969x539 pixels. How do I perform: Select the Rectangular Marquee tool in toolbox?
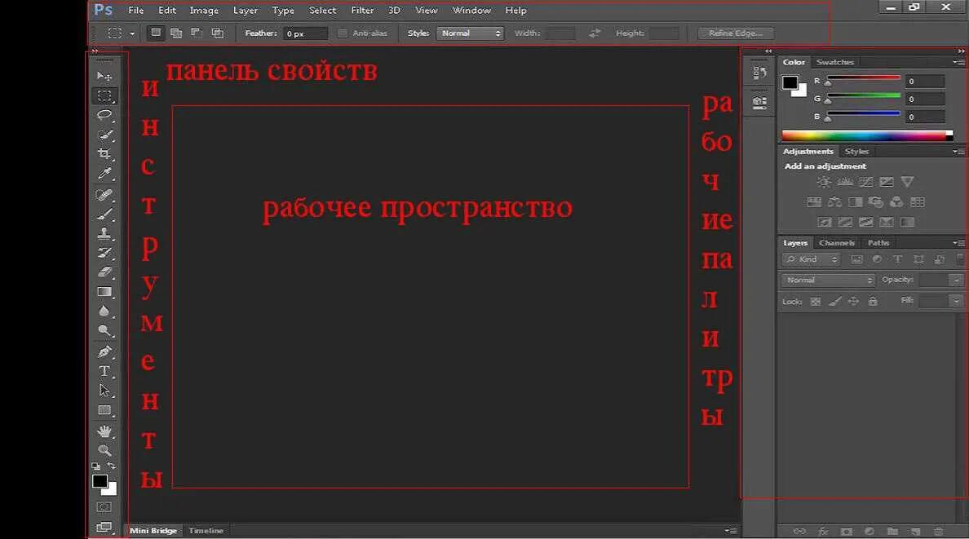tap(104, 95)
